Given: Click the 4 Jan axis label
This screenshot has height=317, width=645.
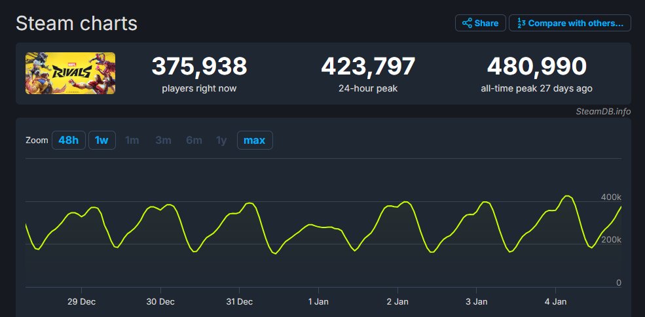Looking at the screenshot, I should point(555,302).
